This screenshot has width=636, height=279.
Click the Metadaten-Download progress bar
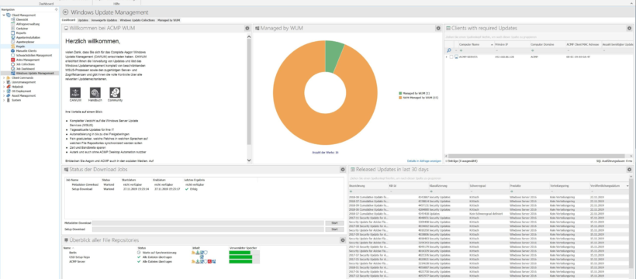coord(209,223)
